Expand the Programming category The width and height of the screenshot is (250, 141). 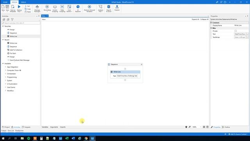[5, 77]
